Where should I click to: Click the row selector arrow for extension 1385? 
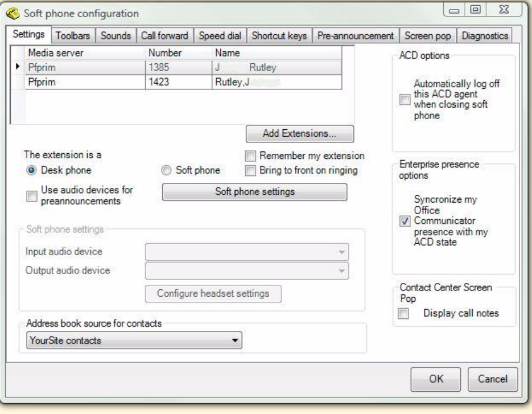(x=18, y=67)
